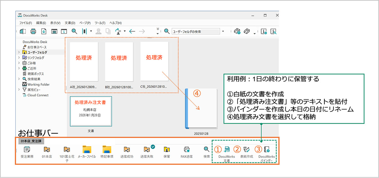Open the 文書(D) menu
Screen dimensions: 379x178
pos(70,23)
